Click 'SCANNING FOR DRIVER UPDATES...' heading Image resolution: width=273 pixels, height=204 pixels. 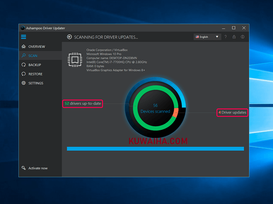[106, 37]
